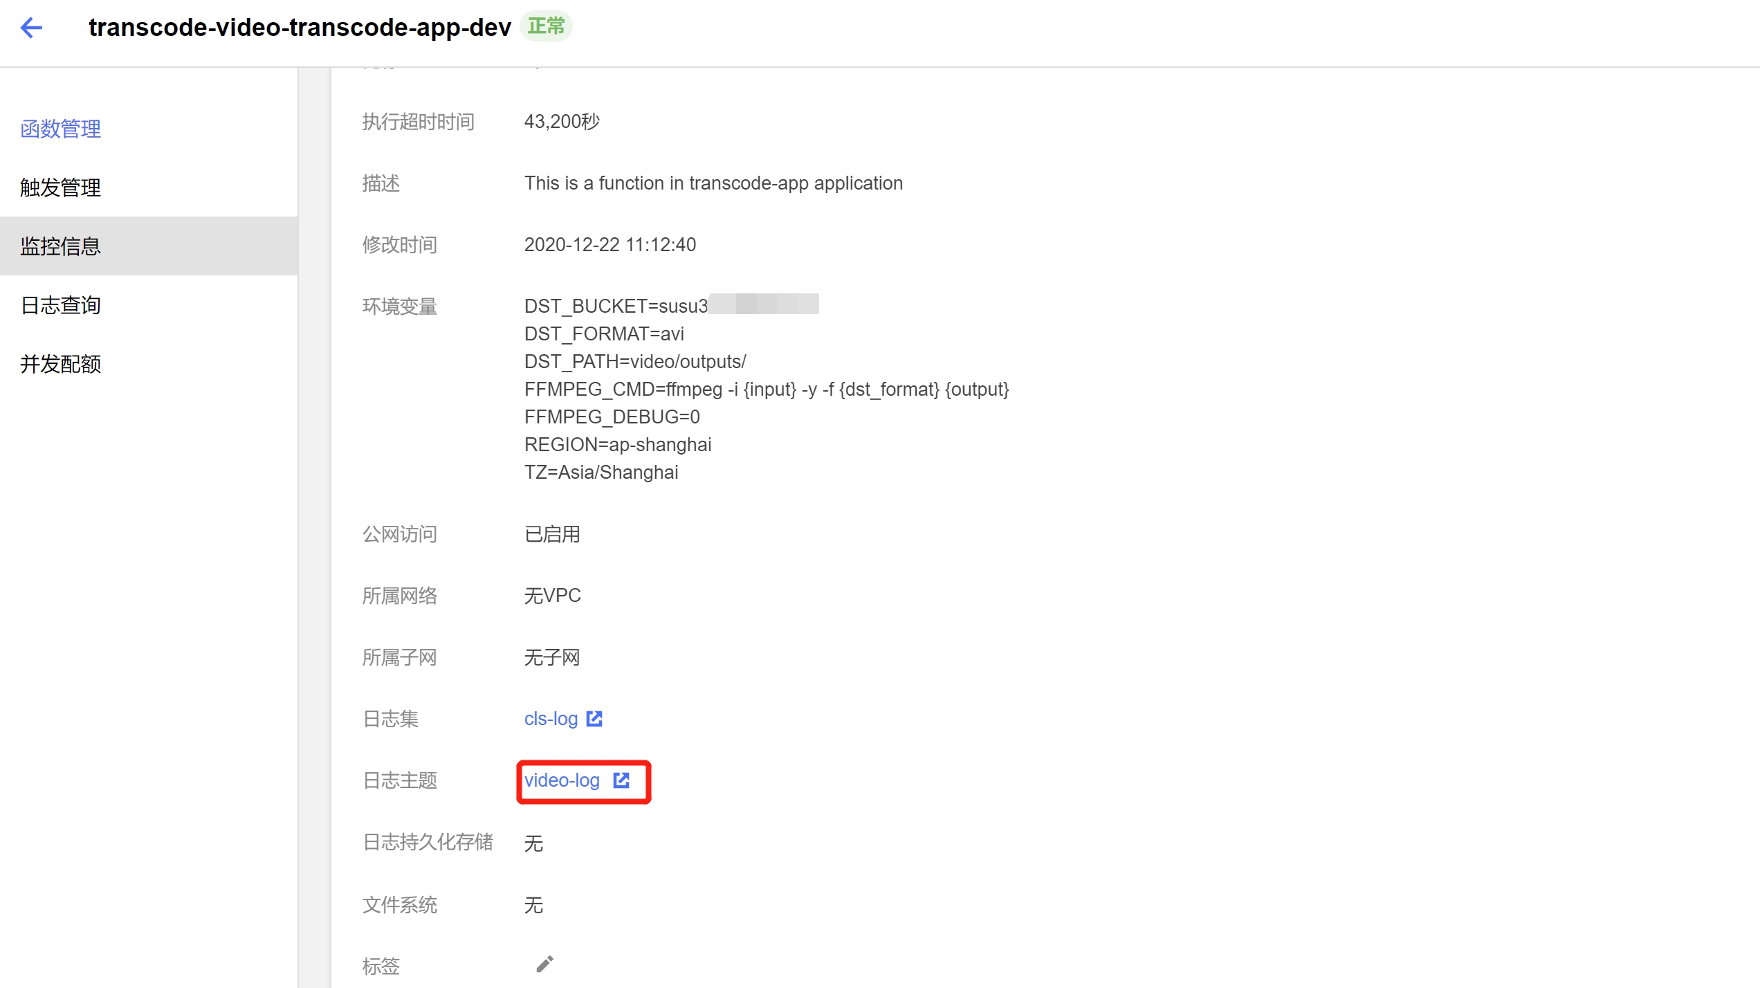Select the function name transcode-video-transcode-app-dev
This screenshot has height=988, width=1760.
[300, 28]
